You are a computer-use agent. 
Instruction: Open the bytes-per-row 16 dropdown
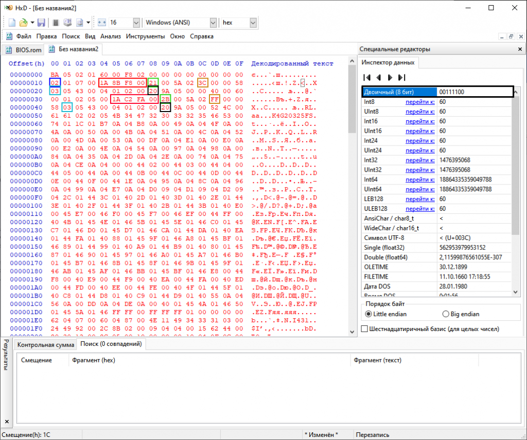136,23
